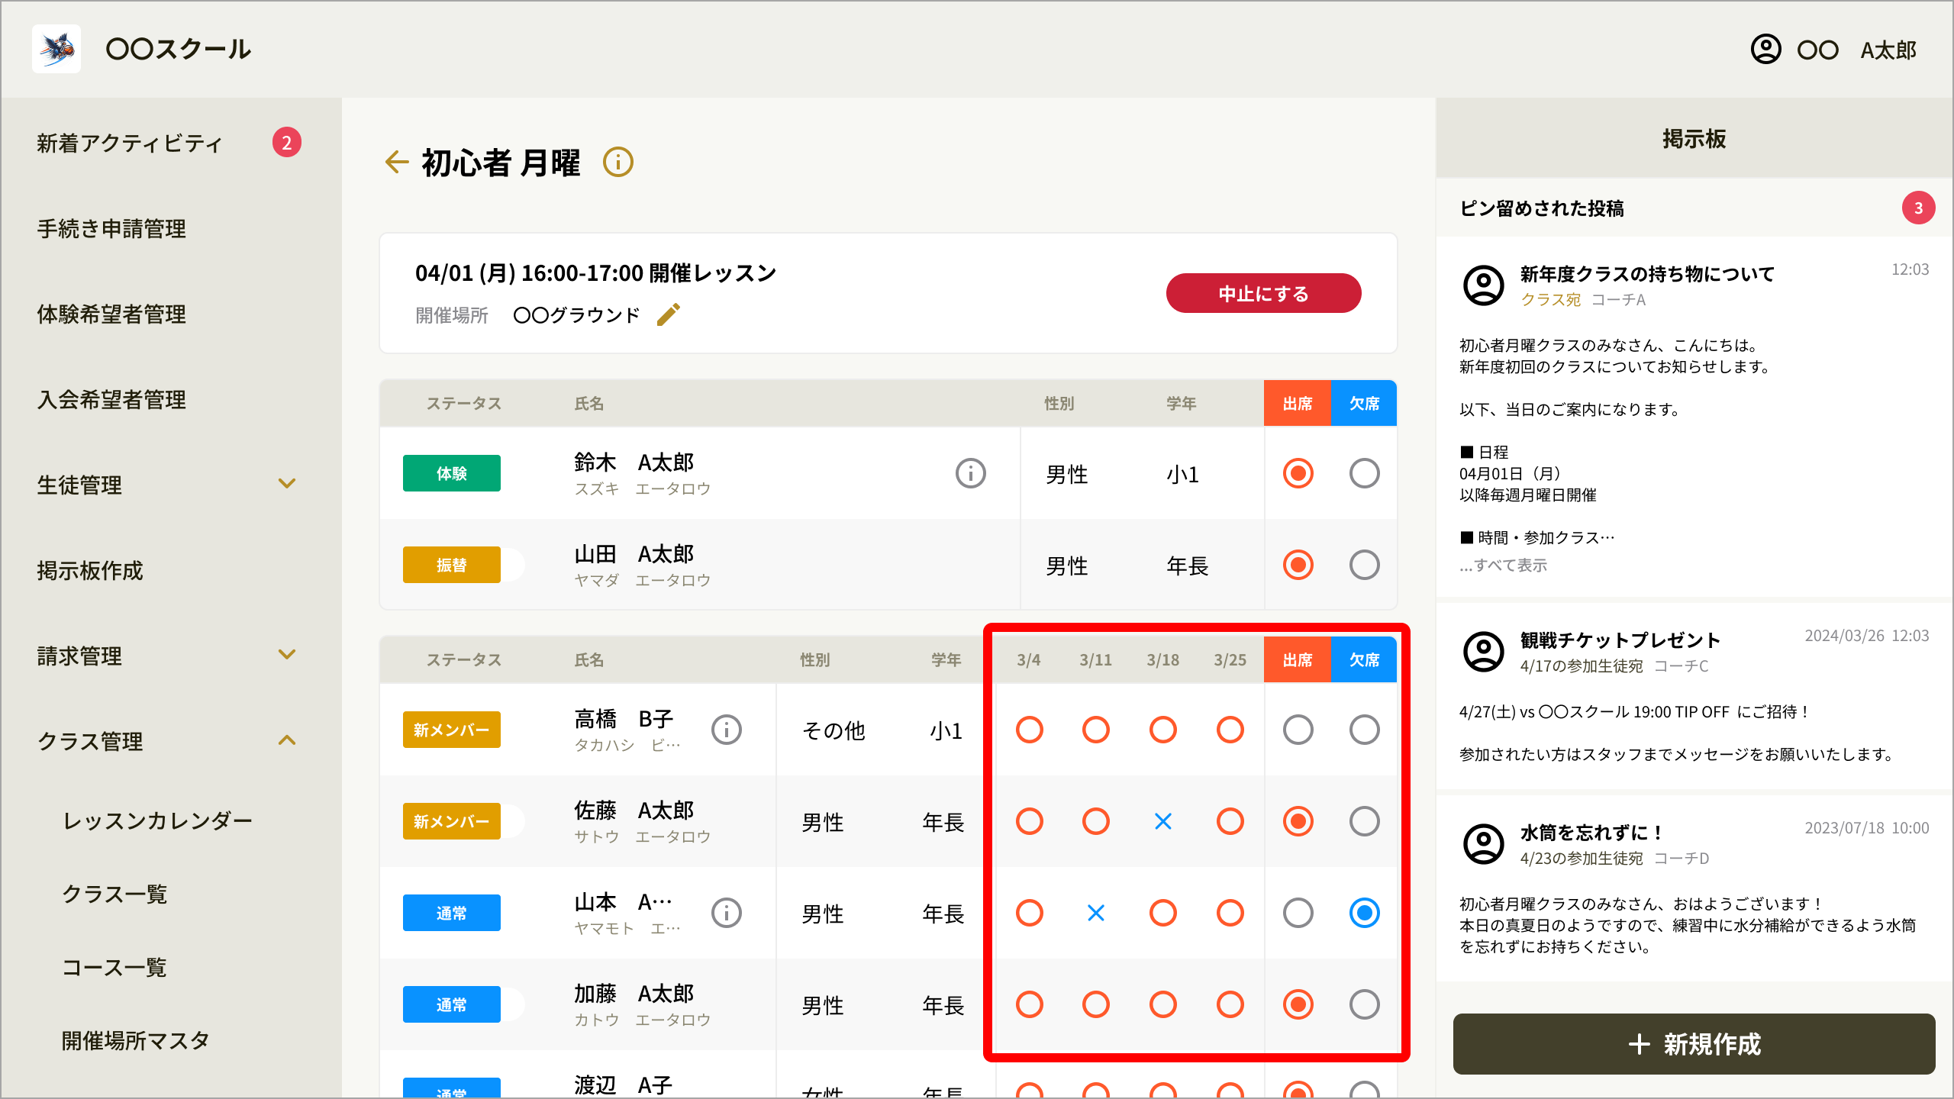Screen dimensions: 1954x1099
Task: Expand the 請求管理 menu
Action: point(287,655)
